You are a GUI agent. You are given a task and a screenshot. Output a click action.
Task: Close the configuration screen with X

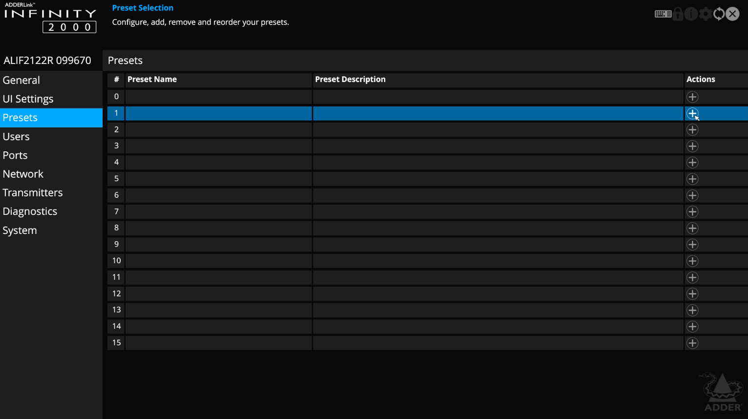(732, 14)
